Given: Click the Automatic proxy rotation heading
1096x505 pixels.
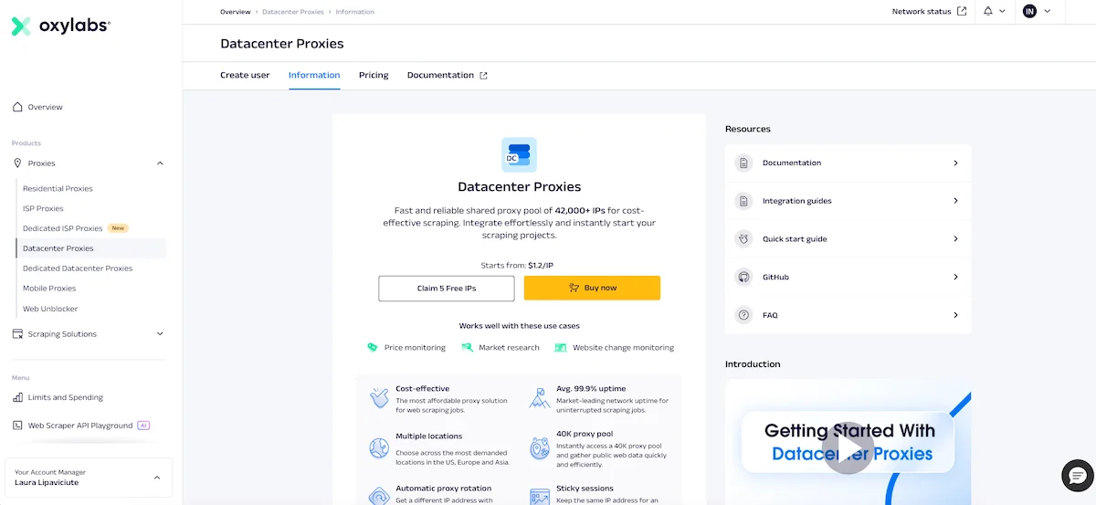Looking at the screenshot, I should point(443,489).
